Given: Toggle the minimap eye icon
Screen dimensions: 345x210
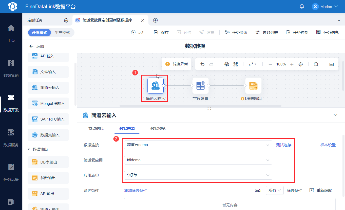Looking at the screenshot, I should click(x=227, y=64).
